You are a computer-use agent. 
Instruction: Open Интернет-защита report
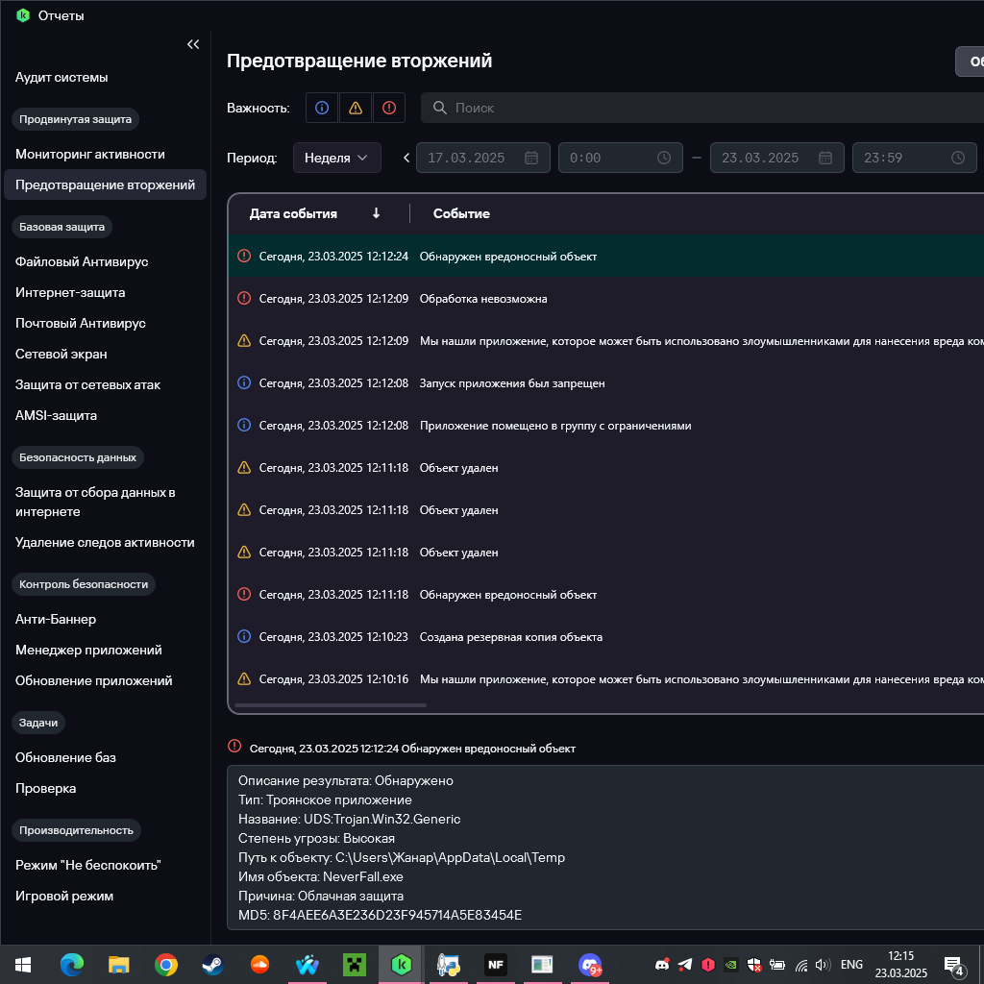pyautogui.click(x=70, y=292)
